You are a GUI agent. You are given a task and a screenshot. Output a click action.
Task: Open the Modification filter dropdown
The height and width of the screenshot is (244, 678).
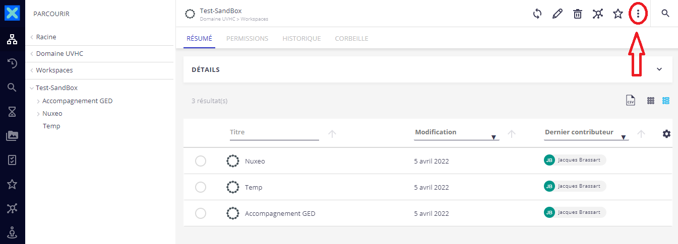494,137
